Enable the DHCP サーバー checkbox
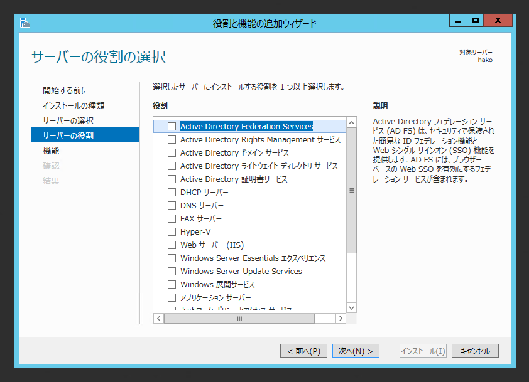 172,192
